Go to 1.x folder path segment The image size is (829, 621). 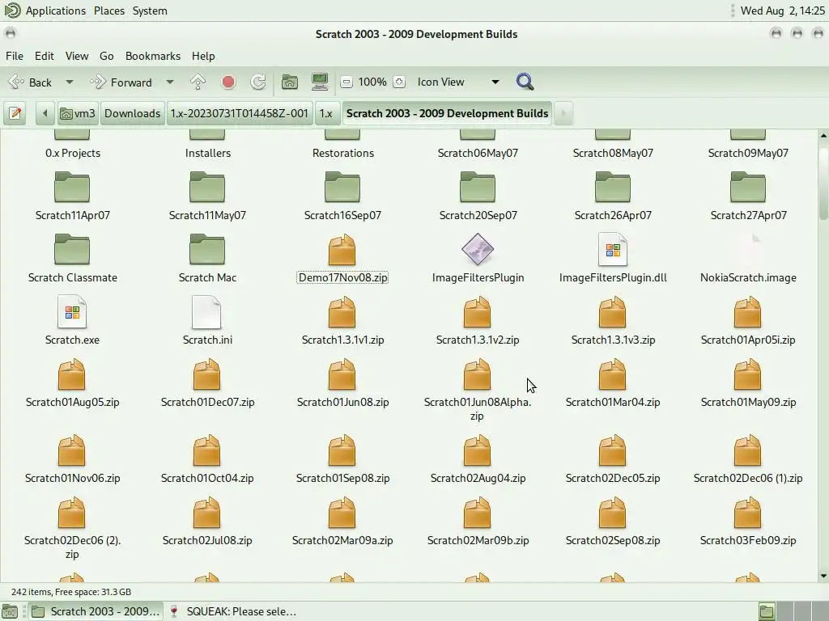tap(326, 113)
